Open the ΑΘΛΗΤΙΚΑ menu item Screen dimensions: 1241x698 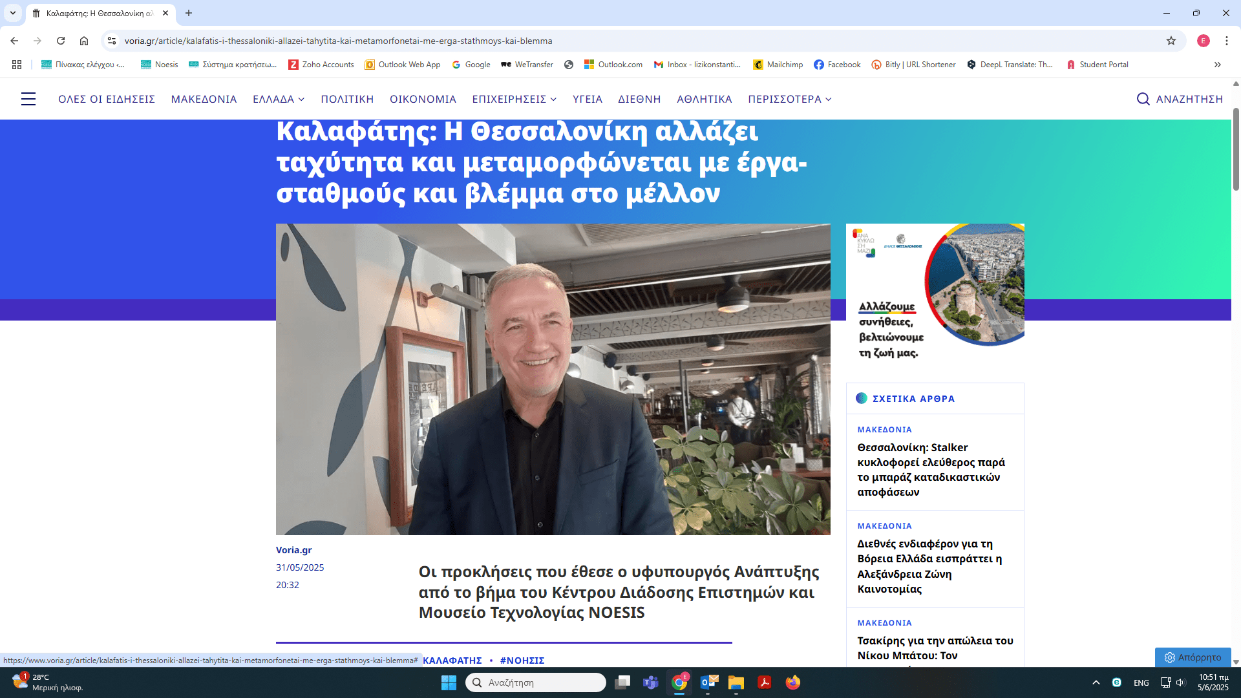click(704, 99)
